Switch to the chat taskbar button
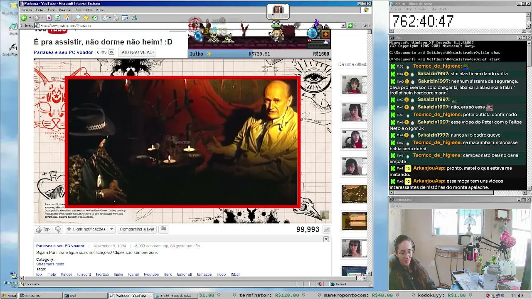This screenshot has width=532, height=299. tap(84, 296)
